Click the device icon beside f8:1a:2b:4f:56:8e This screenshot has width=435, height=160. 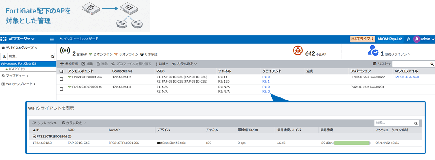click(159, 143)
